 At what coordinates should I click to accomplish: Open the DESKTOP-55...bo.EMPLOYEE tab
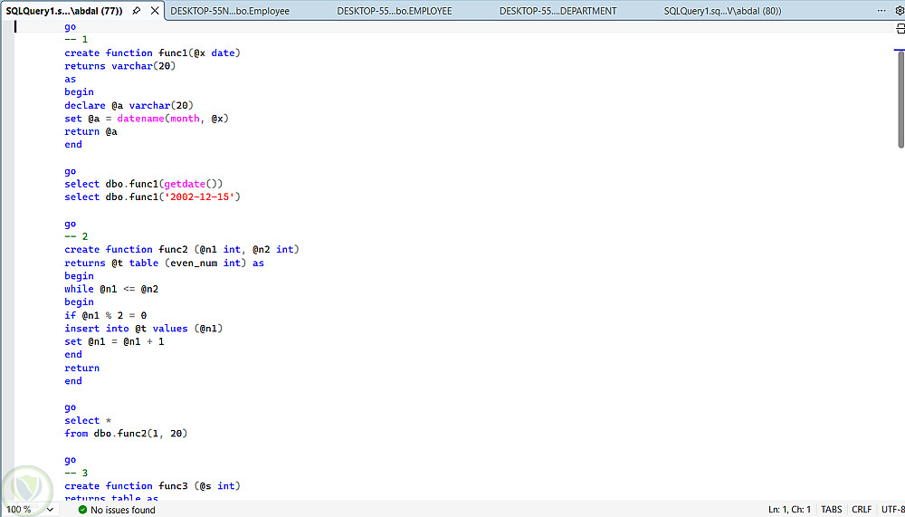tap(395, 11)
